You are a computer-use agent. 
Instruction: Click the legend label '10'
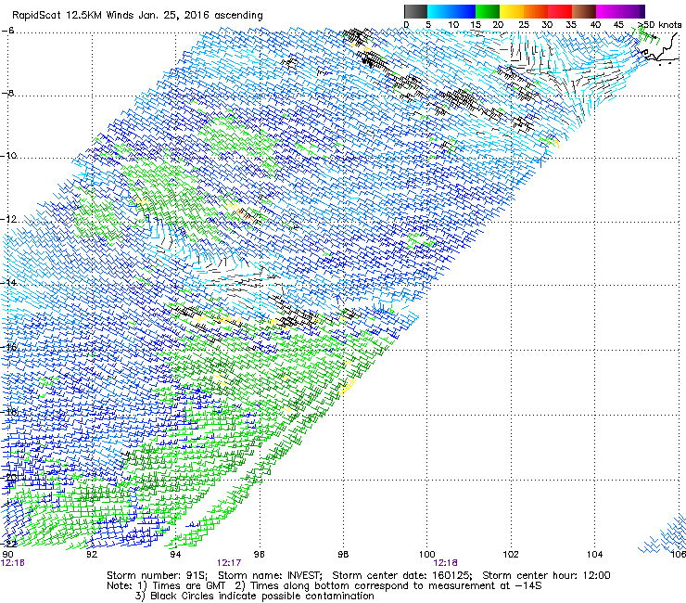pyautogui.click(x=453, y=24)
